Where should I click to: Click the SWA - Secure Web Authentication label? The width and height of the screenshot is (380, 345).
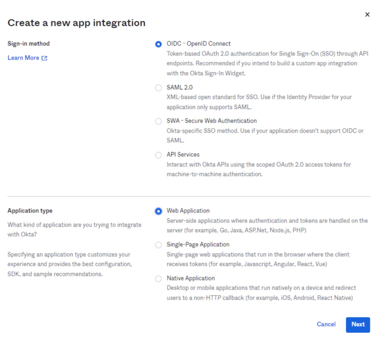(211, 121)
